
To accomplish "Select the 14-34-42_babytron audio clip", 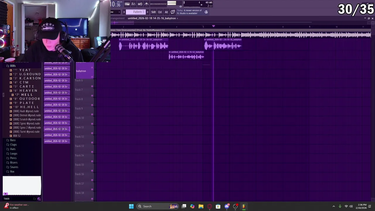I will [x=186, y=55].
